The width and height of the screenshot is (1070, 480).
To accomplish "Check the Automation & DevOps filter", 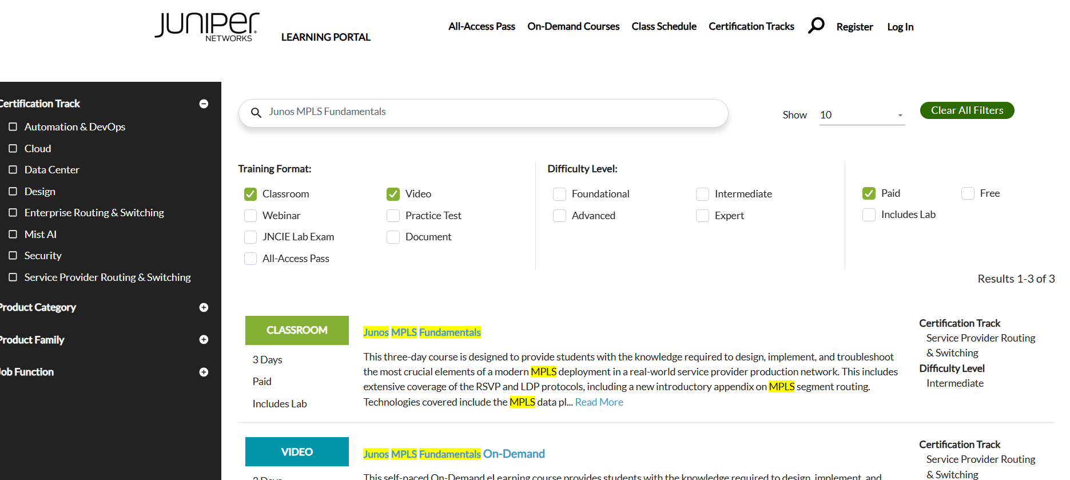I will (x=13, y=126).
